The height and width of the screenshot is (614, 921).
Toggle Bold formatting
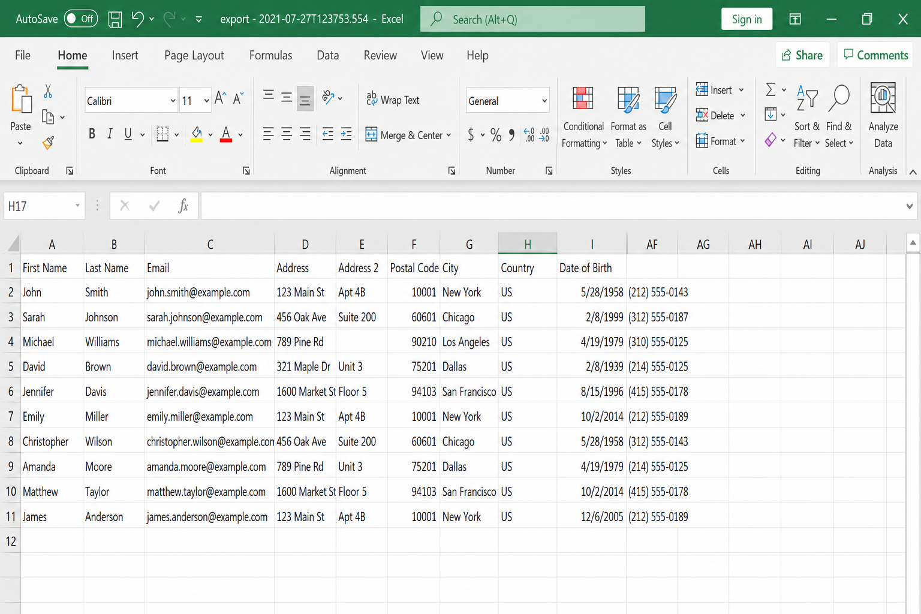point(92,134)
